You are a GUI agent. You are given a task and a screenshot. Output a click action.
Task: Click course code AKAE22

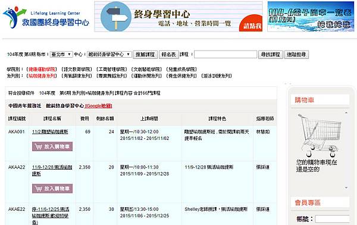17,209
